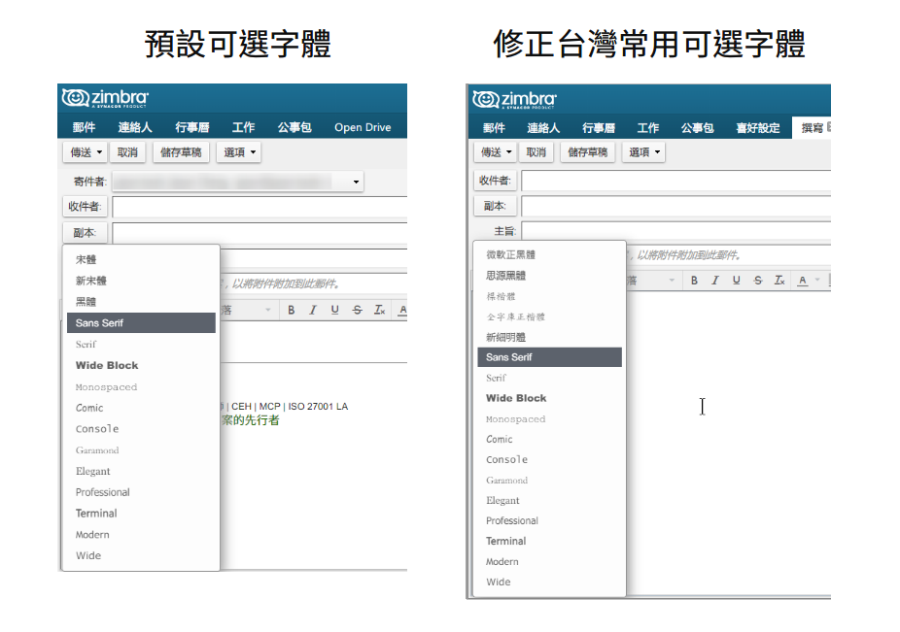The width and height of the screenshot is (900, 632).
Task: Click 副本 button in right window
Action: pos(495,205)
